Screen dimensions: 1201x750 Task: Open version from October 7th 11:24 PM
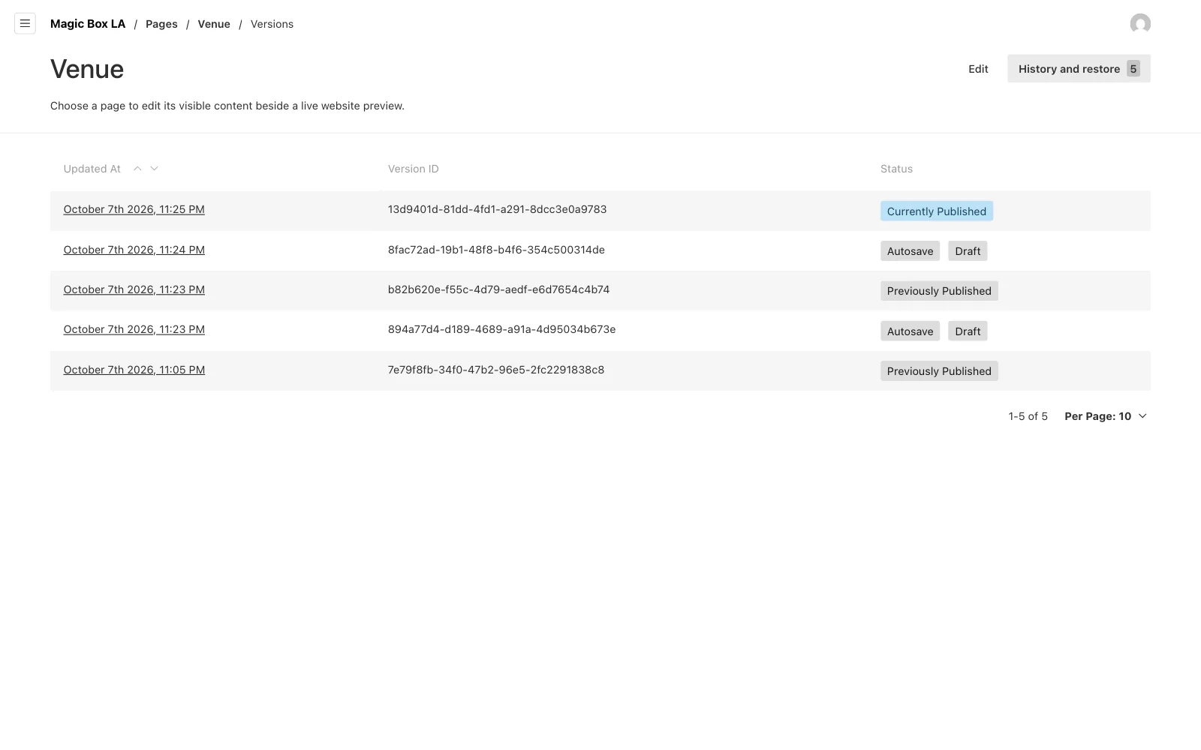(x=134, y=250)
